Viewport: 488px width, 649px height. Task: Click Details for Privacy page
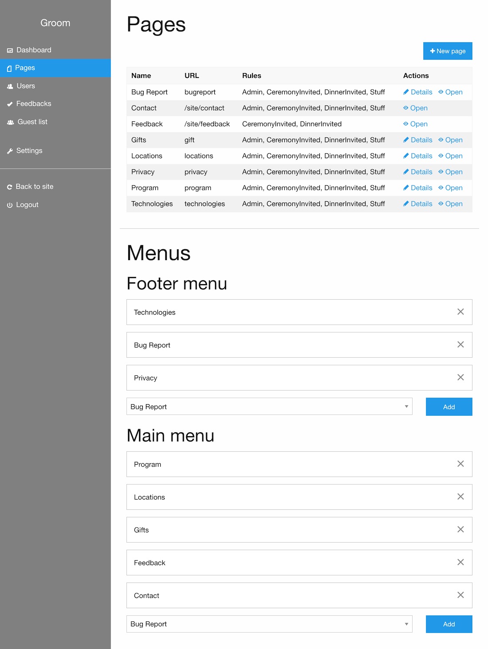(x=417, y=172)
